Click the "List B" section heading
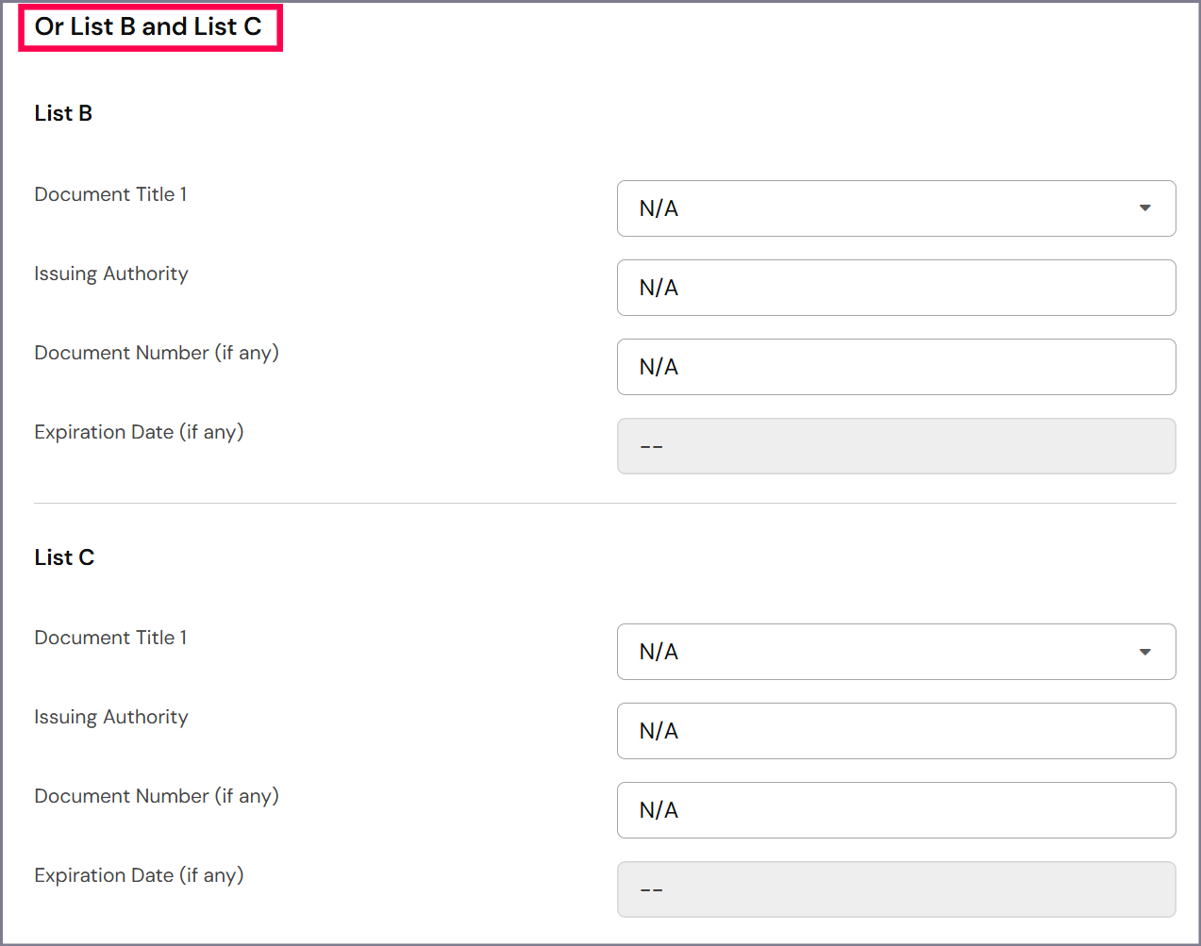1201x946 pixels. click(x=63, y=113)
